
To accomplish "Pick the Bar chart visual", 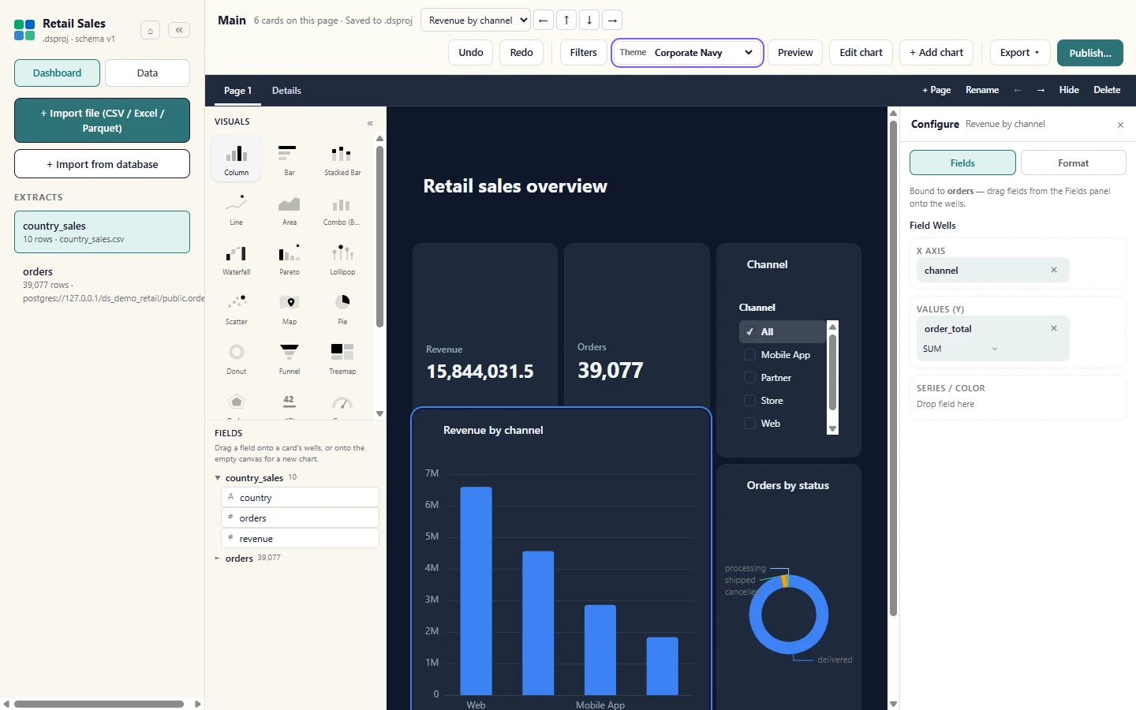I will (x=290, y=159).
